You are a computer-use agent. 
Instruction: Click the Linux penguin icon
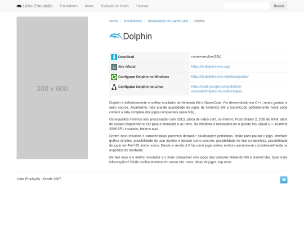114,87
